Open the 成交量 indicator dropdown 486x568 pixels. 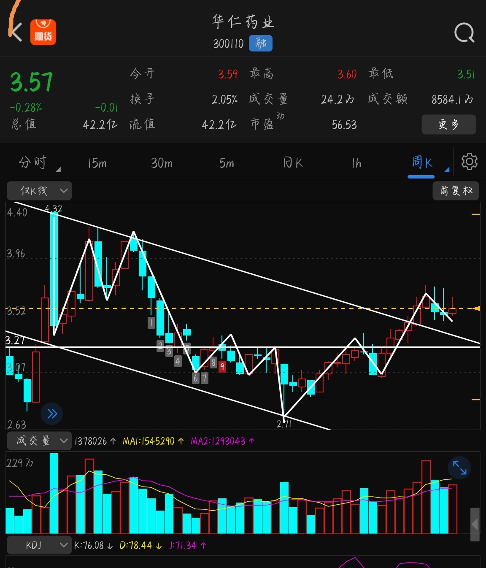[x=39, y=441]
